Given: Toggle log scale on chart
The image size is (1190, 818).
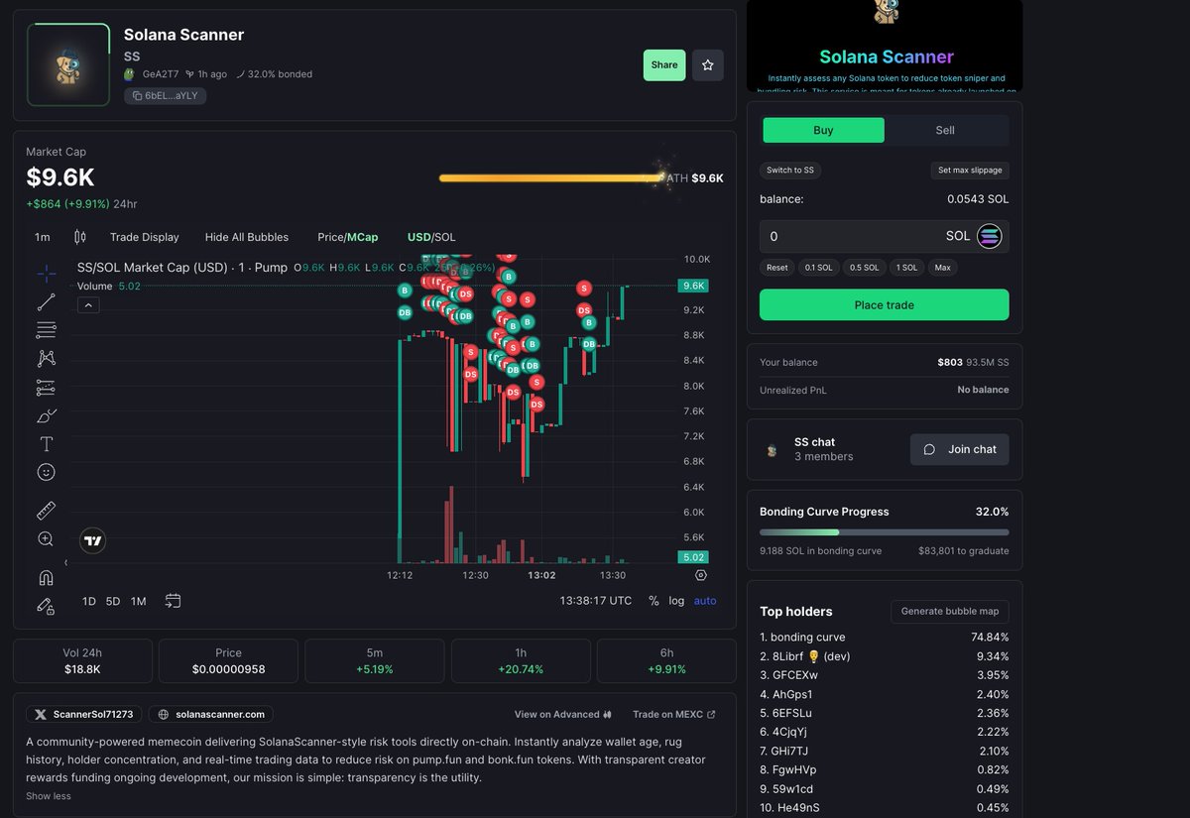Looking at the screenshot, I should pos(676,601).
